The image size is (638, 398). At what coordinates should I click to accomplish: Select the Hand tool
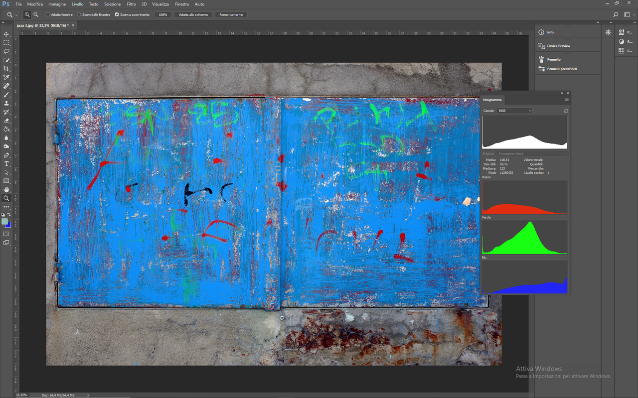pos(6,189)
